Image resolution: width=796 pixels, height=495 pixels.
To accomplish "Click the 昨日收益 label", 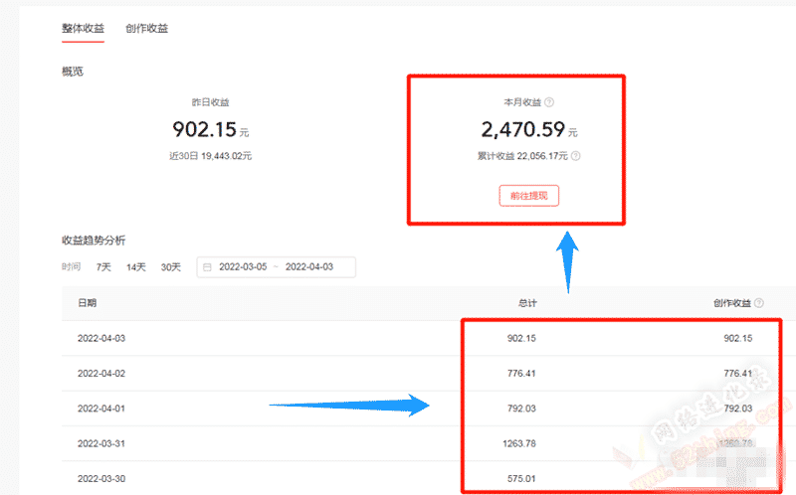I will coord(210,102).
